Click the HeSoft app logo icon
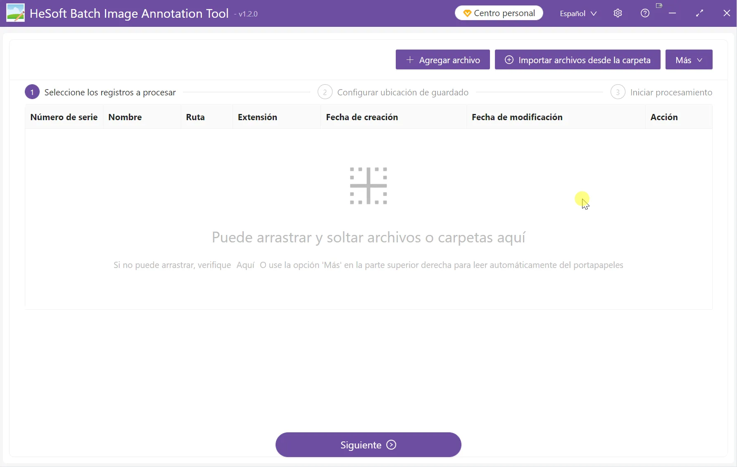737x467 pixels. point(15,13)
